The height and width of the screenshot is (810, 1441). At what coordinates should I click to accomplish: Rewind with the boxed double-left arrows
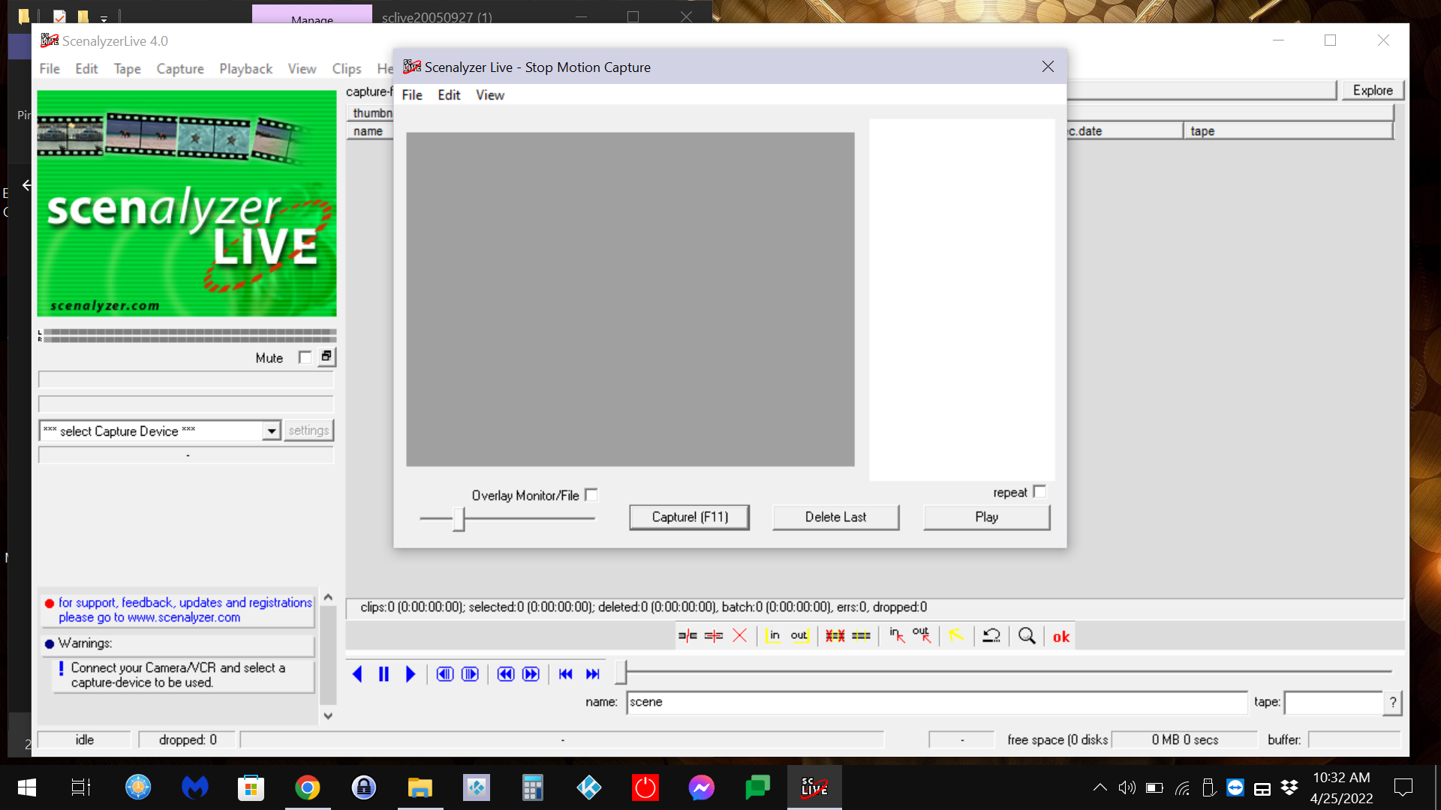(506, 674)
